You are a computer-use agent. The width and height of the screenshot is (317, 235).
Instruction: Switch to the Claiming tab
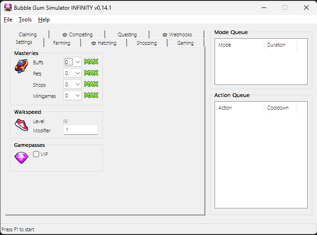28,35
